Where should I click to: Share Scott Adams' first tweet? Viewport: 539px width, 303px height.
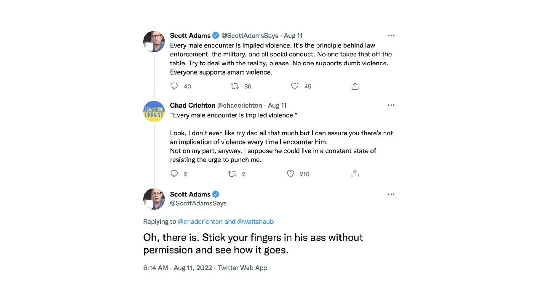[x=355, y=86]
